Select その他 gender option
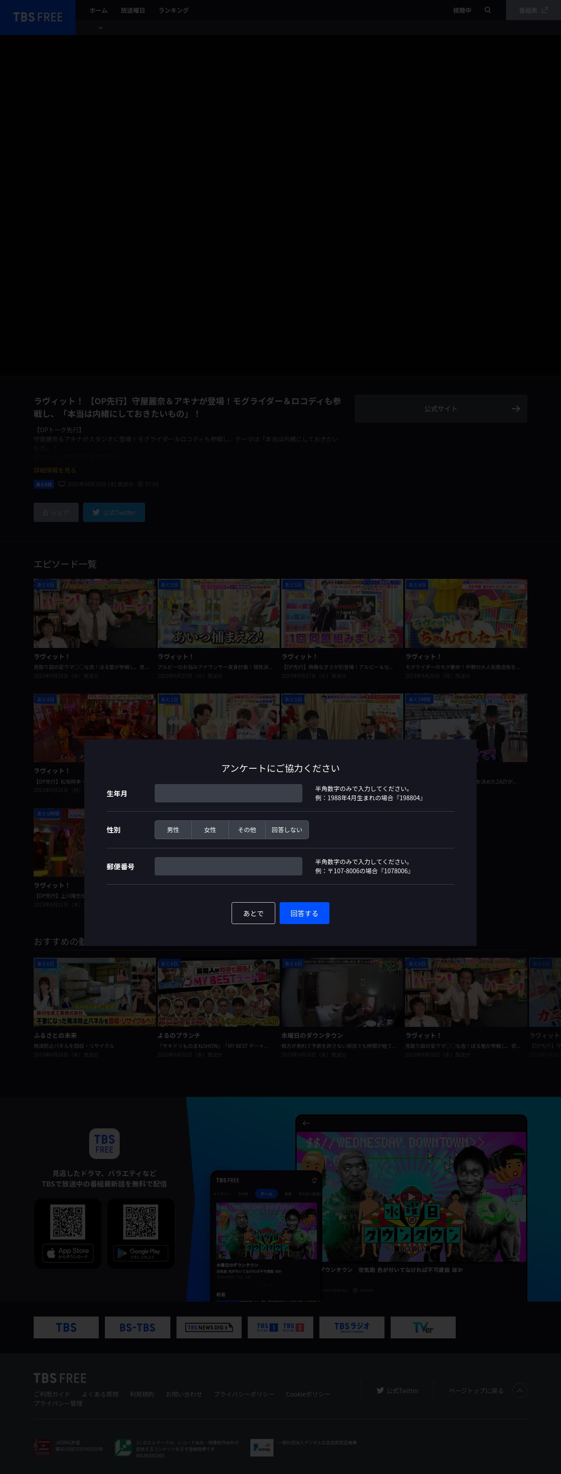This screenshot has width=561, height=1474. (247, 830)
